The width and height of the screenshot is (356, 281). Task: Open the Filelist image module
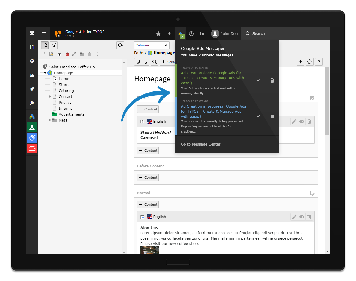point(32,75)
